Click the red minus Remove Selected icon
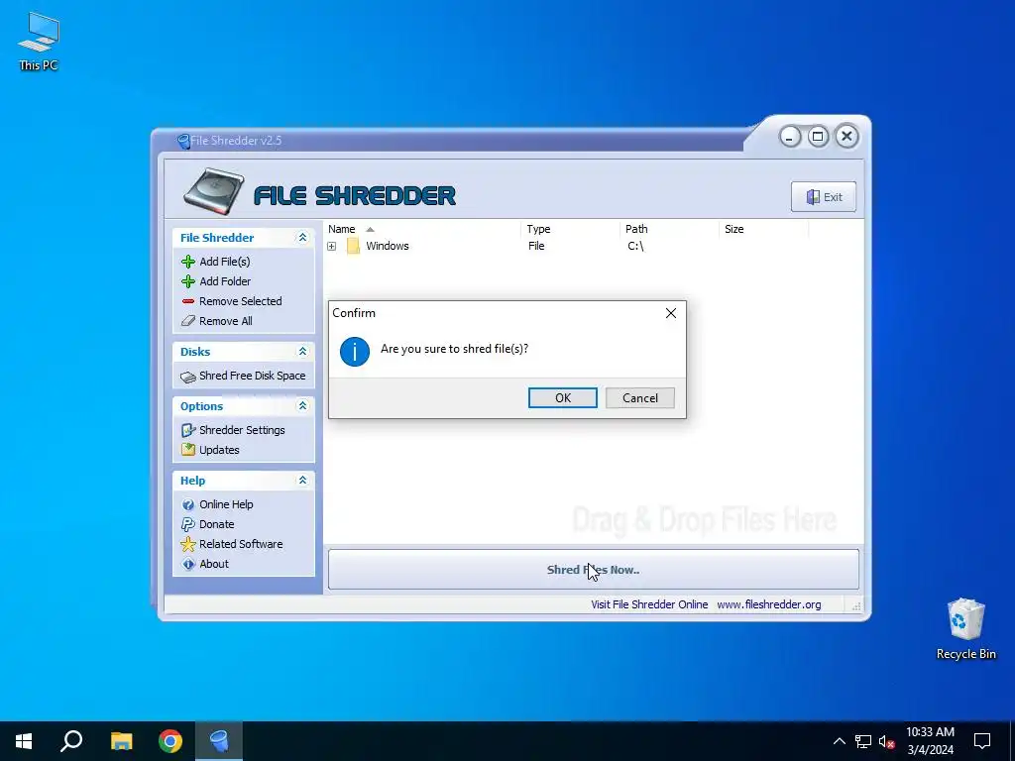Image resolution: width=1015 pixels, height=761 pixels. coord(188,301)
